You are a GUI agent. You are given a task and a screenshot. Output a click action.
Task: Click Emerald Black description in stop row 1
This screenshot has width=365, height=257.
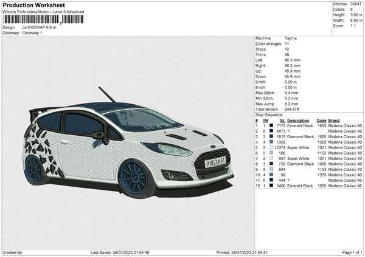(x=300, y=125)
